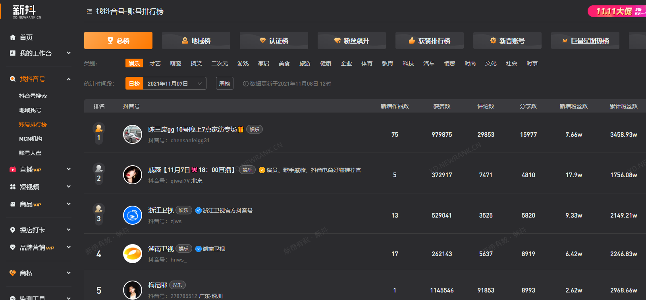
Task: Click the 找抖音号 search icon
Action: pyautogui.click(x=13, y=79)
